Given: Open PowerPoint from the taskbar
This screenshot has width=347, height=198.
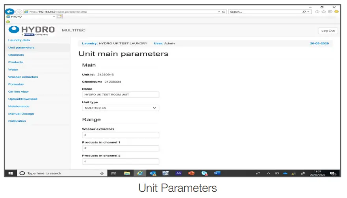Looking at the screenshot, I should point(191,173).
